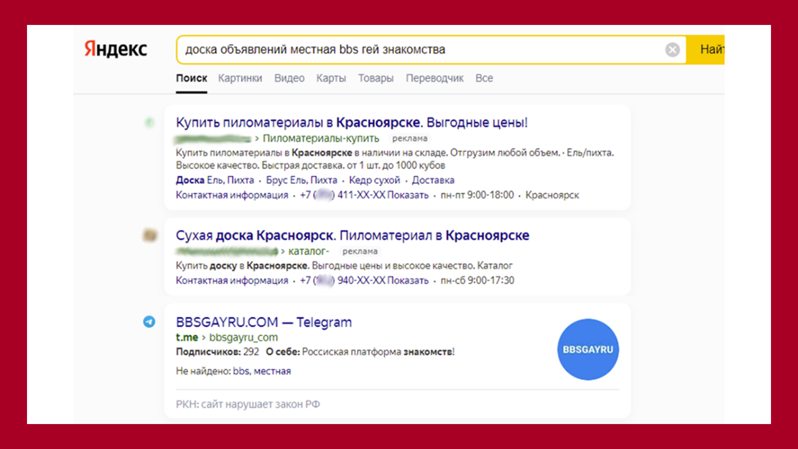Click the t.me domain link
Screen dimensions: 798x449
(187, 337)
